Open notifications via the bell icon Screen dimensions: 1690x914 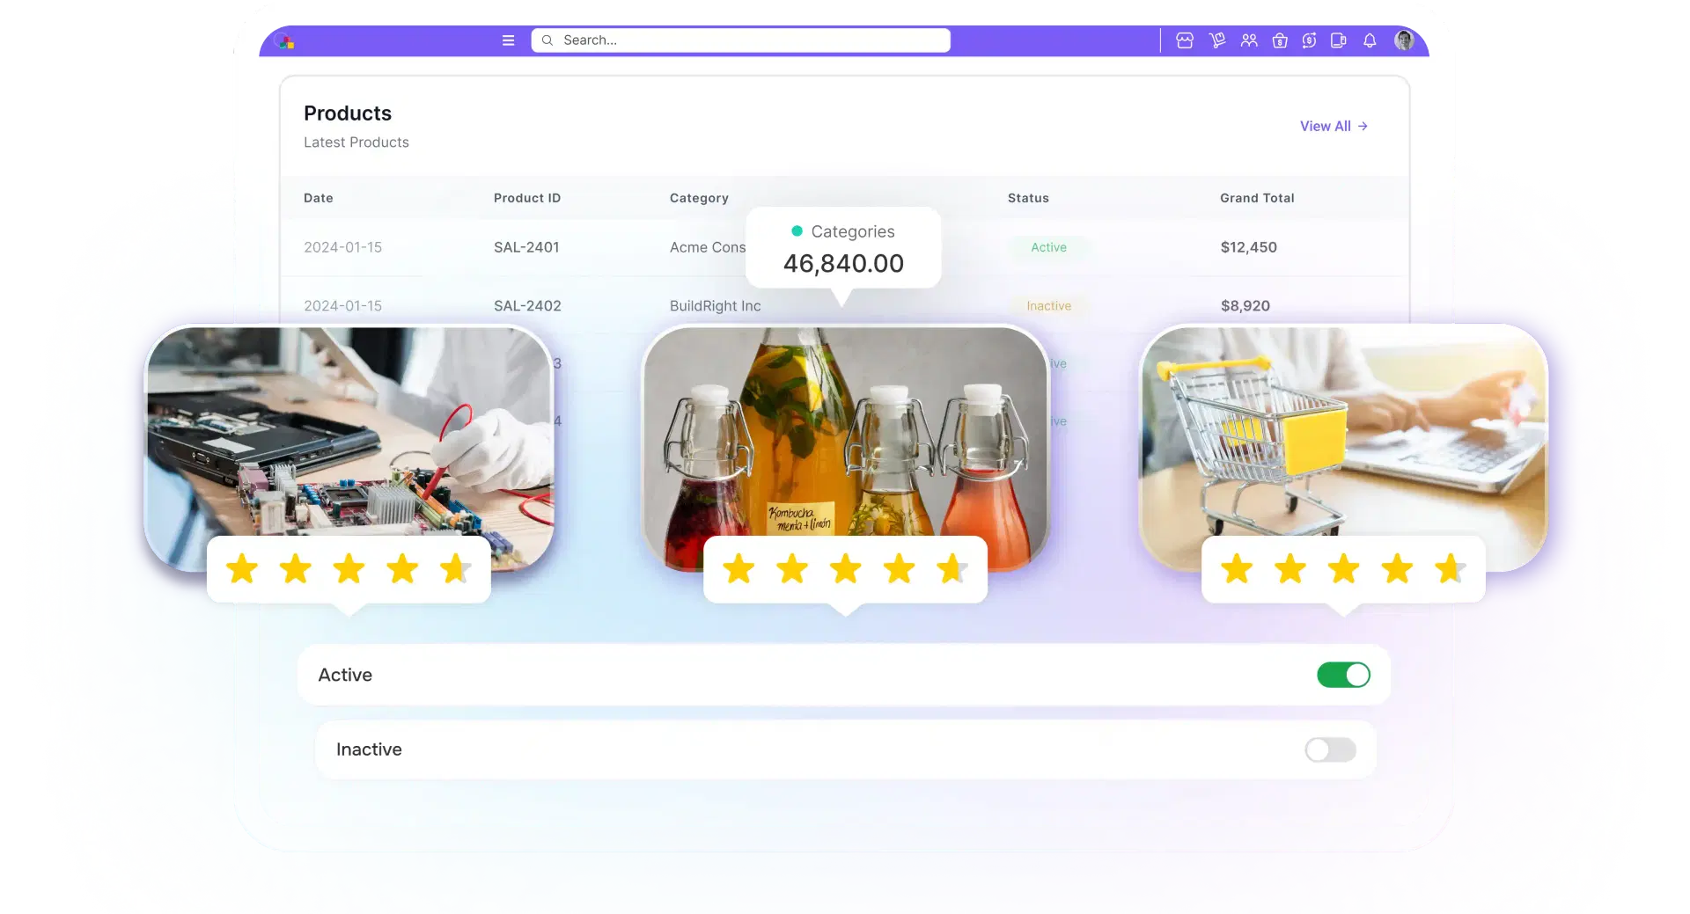(x=1369, y=40)
